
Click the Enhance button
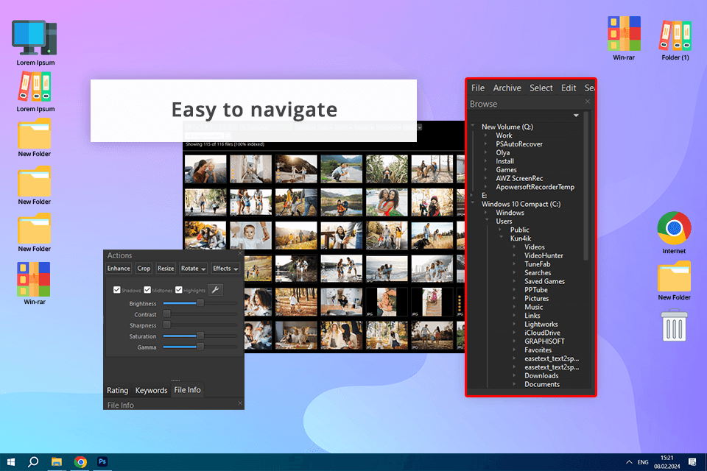pyautogui.click(x=119, y=269)
